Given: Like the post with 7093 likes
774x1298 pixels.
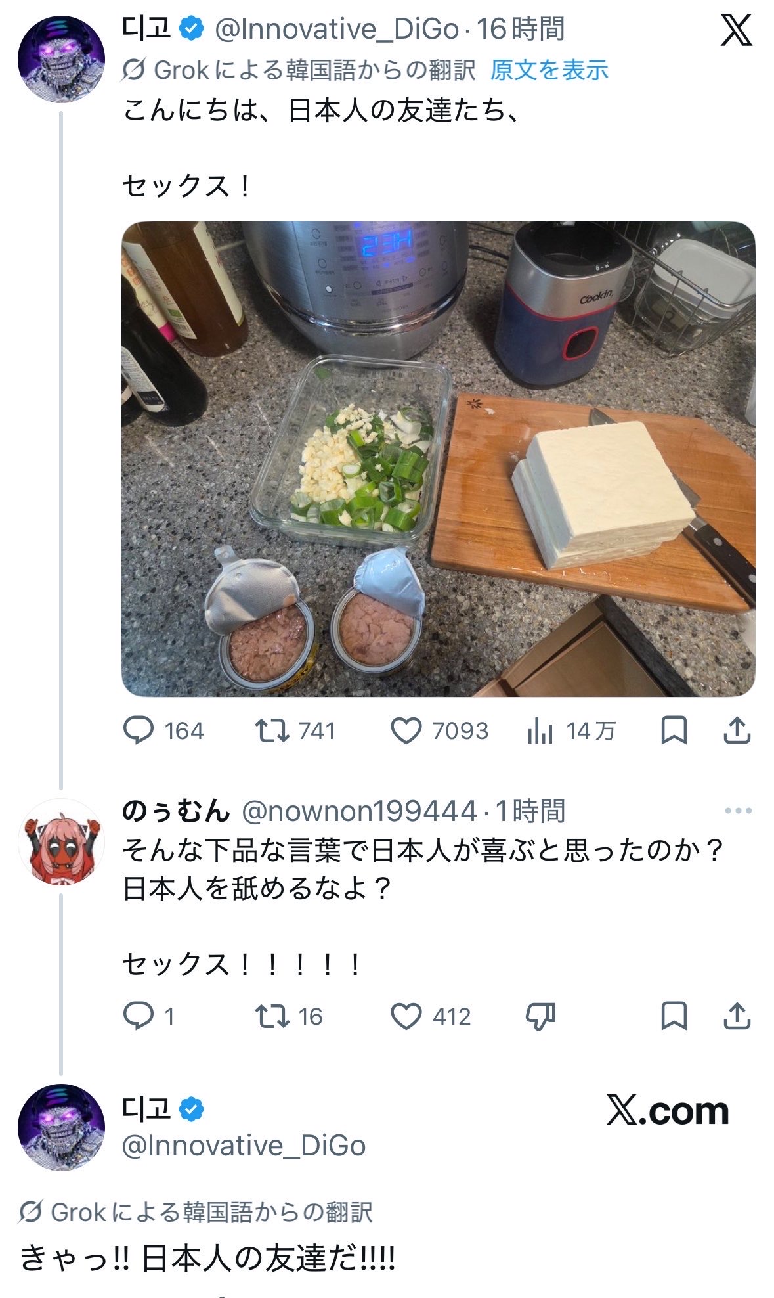Looking at the screenshot, I should pyautogui.click(x=406, y=730).
